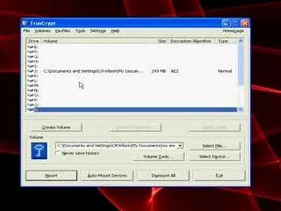Select drive J: with the mounted volume
The image size is (281, 211).
tap(132, 71)
